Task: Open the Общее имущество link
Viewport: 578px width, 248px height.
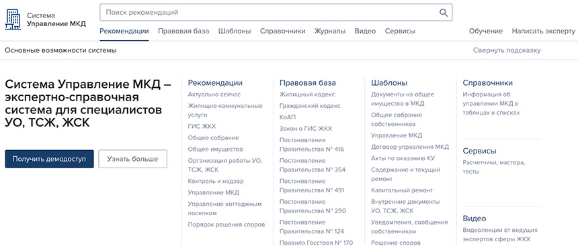Action: pos(216,149)
